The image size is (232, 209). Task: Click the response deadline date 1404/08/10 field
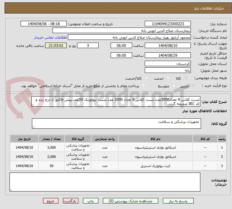(168, 45)
